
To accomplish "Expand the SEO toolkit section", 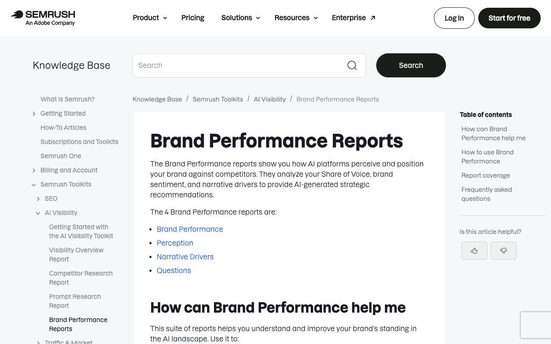I will tap(38, 199).
